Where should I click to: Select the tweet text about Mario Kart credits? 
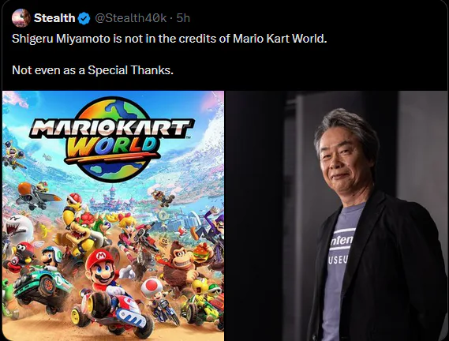[x=169, y=39]
